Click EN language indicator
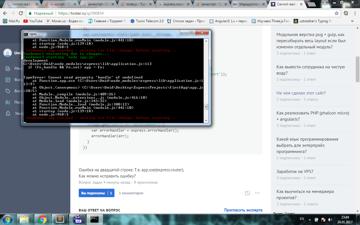Image resolution: width=360 pixels, height=225 pixels. (x=302, y=219)
